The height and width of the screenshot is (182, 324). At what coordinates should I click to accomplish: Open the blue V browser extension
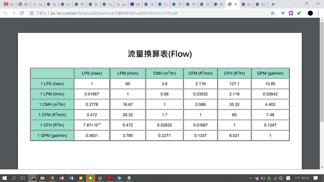point(283,13)
